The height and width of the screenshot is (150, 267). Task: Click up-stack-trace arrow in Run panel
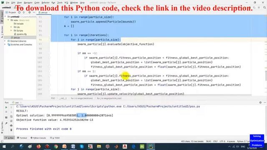(11, 107)
